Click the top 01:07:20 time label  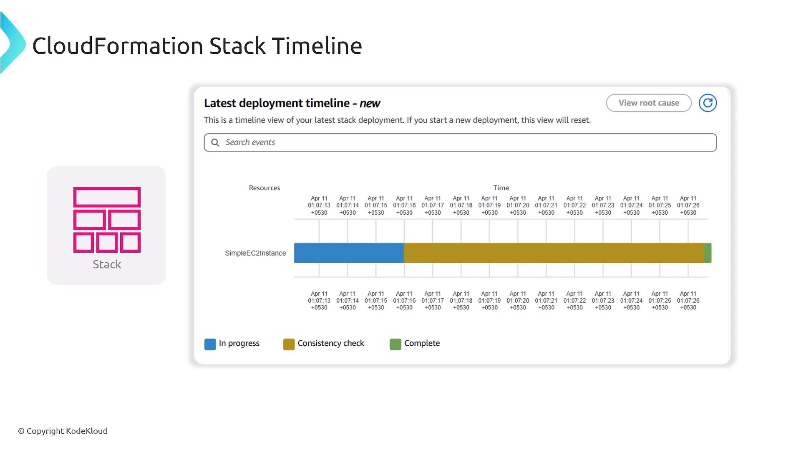[518, 205]
